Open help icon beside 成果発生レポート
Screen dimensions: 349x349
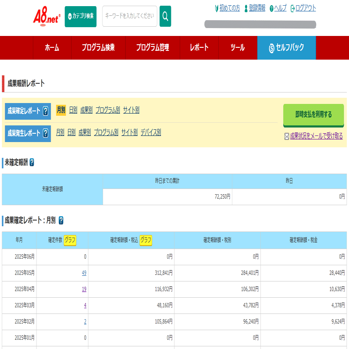point(46,133)
